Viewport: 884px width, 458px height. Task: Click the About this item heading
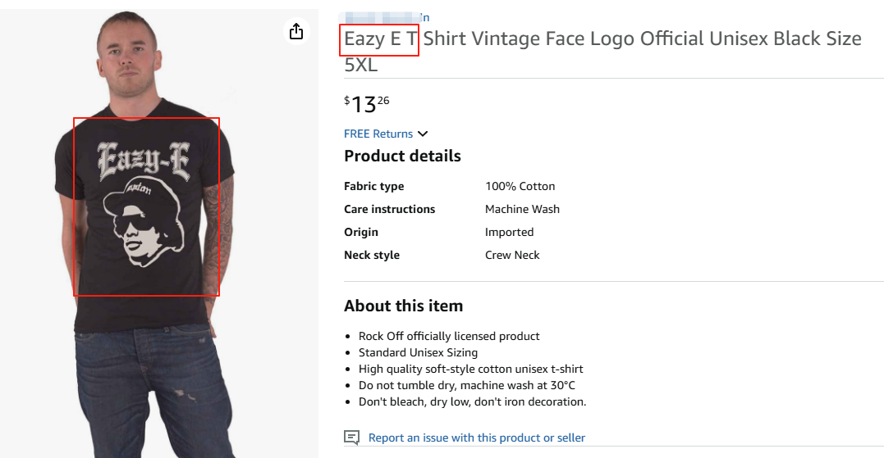(403, 306)
